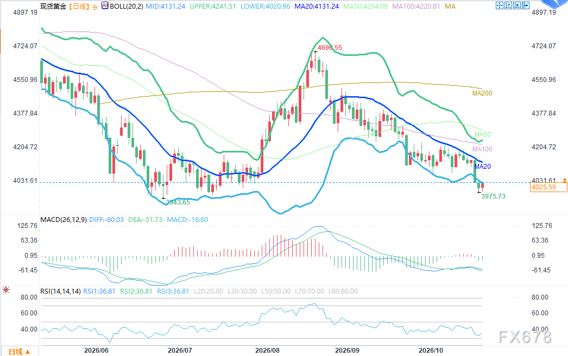
Task: Click the scroll-chart-forward play icon
Action: pos(516,5)
